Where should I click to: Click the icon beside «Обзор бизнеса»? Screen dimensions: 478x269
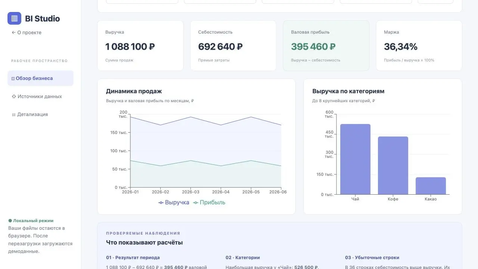(13, 78)
